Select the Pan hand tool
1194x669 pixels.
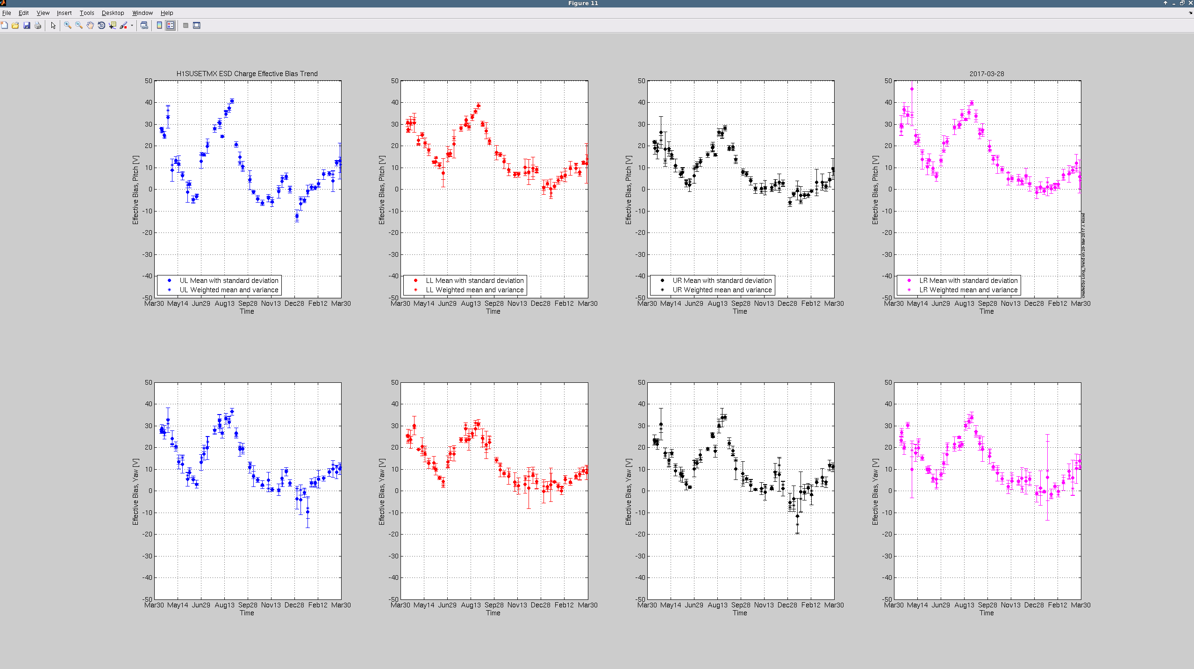click(x=90, y=25)
